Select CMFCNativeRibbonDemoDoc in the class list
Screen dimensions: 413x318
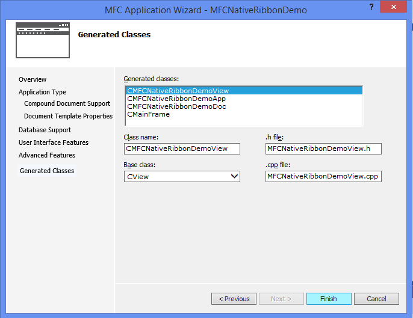click(x=244, y=106)
